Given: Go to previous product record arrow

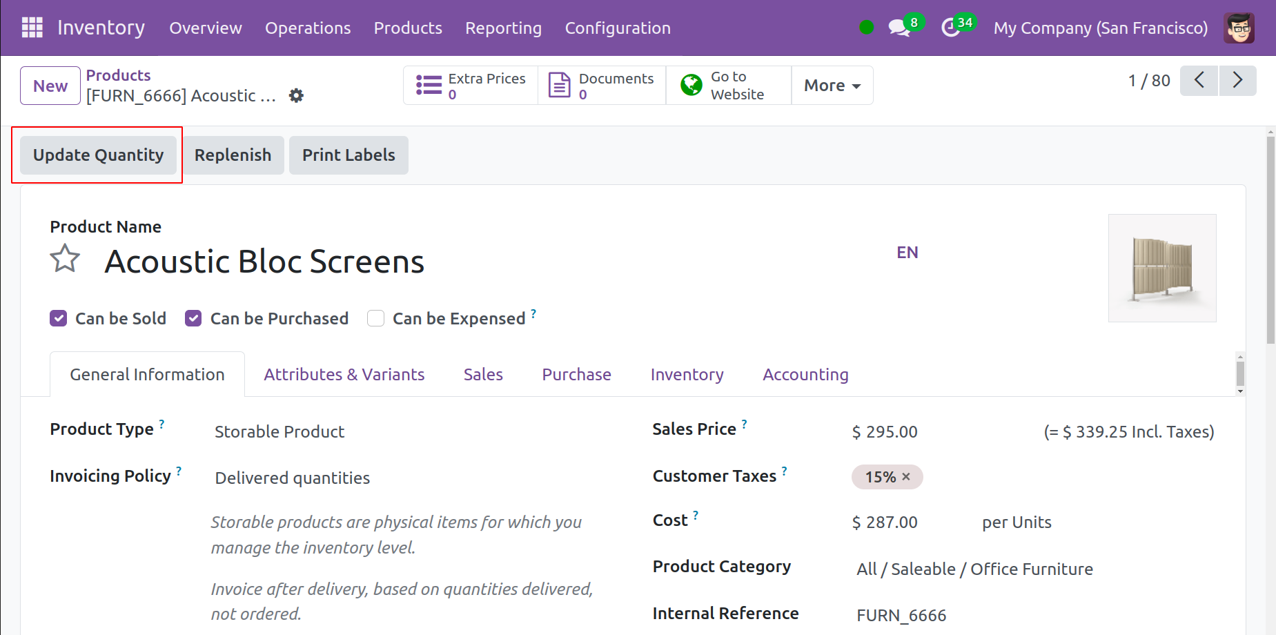Looking at the screenshot, I should point(1199,81).
